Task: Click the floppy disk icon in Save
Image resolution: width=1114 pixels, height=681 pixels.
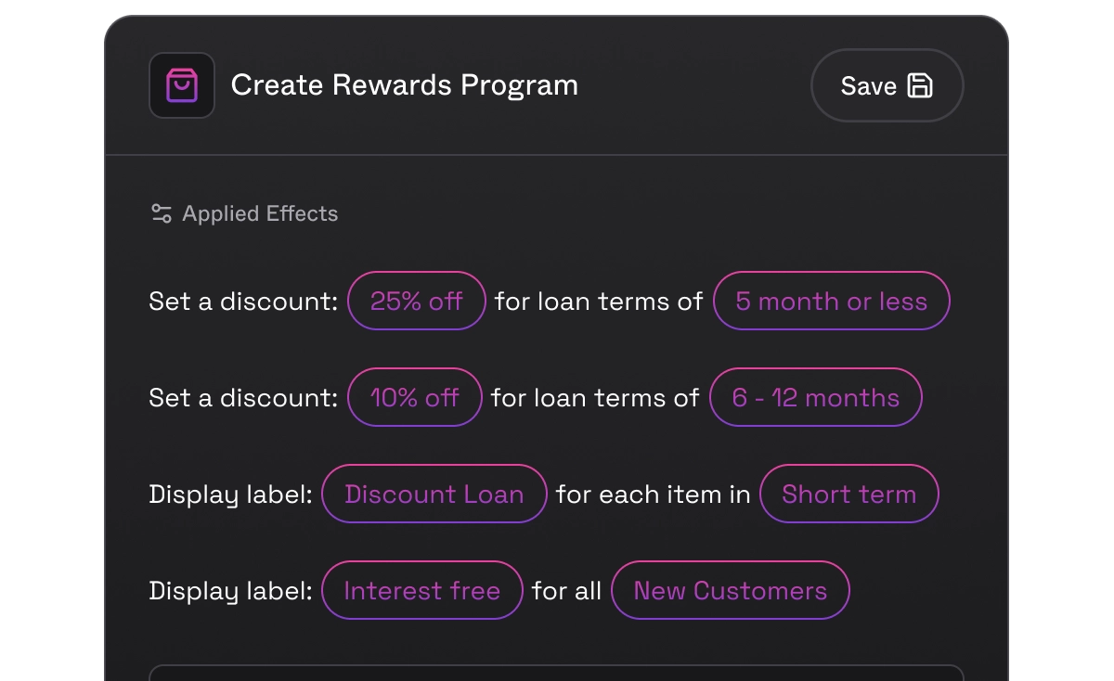Action: click(919, 85)
